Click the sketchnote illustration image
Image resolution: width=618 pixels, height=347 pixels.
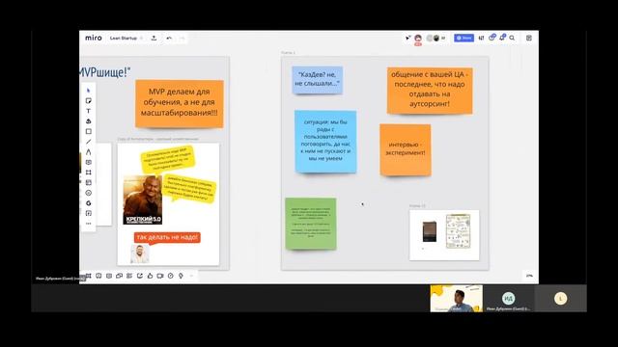click(x=458, y=231)
